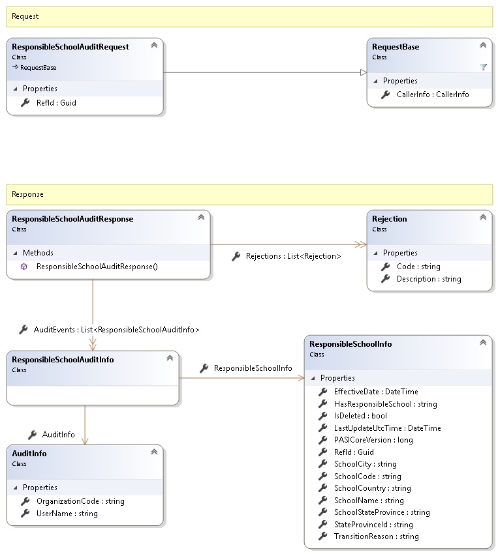Select the yellow Response comment box

click(249, 194)
